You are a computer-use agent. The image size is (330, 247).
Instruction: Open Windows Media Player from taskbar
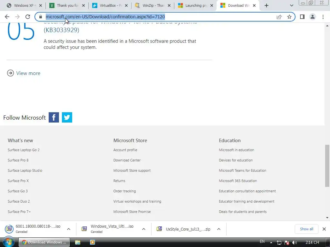tap(92, 242)
